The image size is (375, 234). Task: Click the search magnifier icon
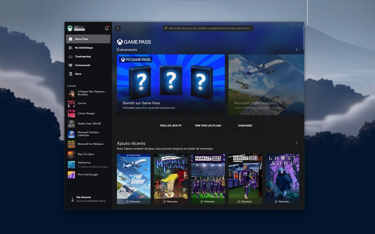click(166, 28)
